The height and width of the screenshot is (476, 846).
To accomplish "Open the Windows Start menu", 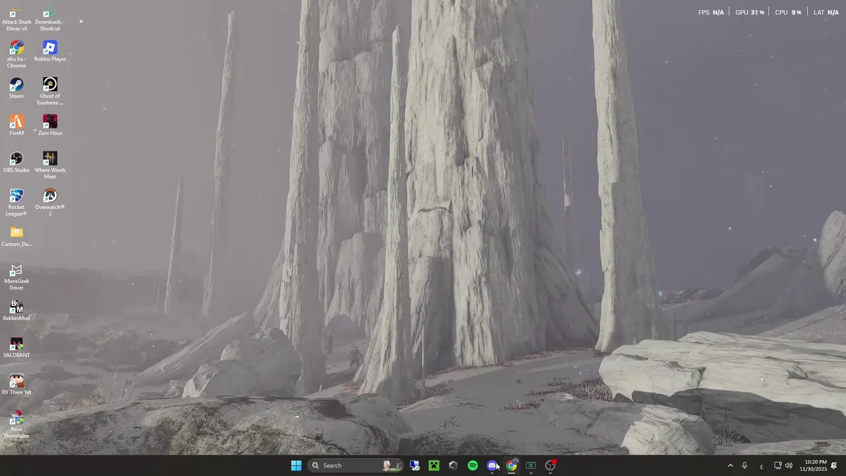I will [296, 465].
